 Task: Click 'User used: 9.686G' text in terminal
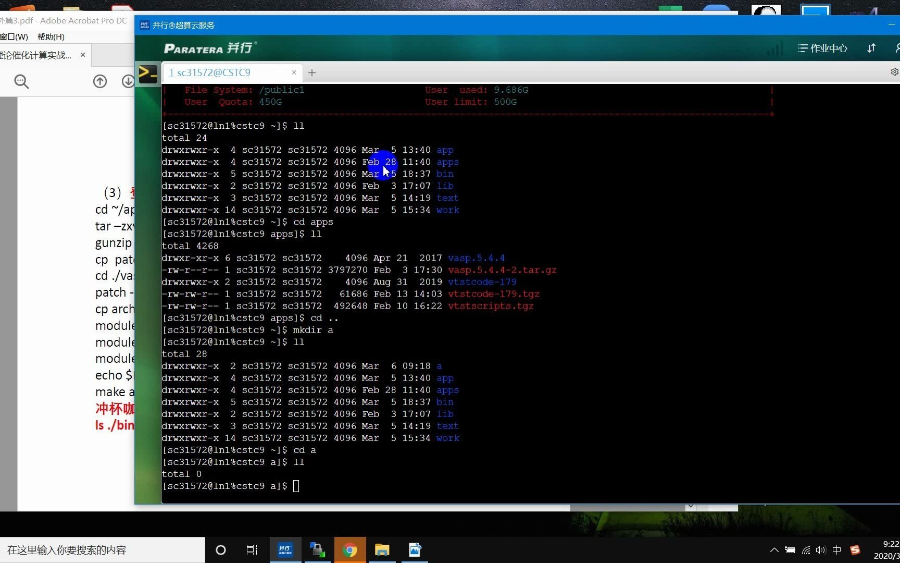[x=477, y=90]
